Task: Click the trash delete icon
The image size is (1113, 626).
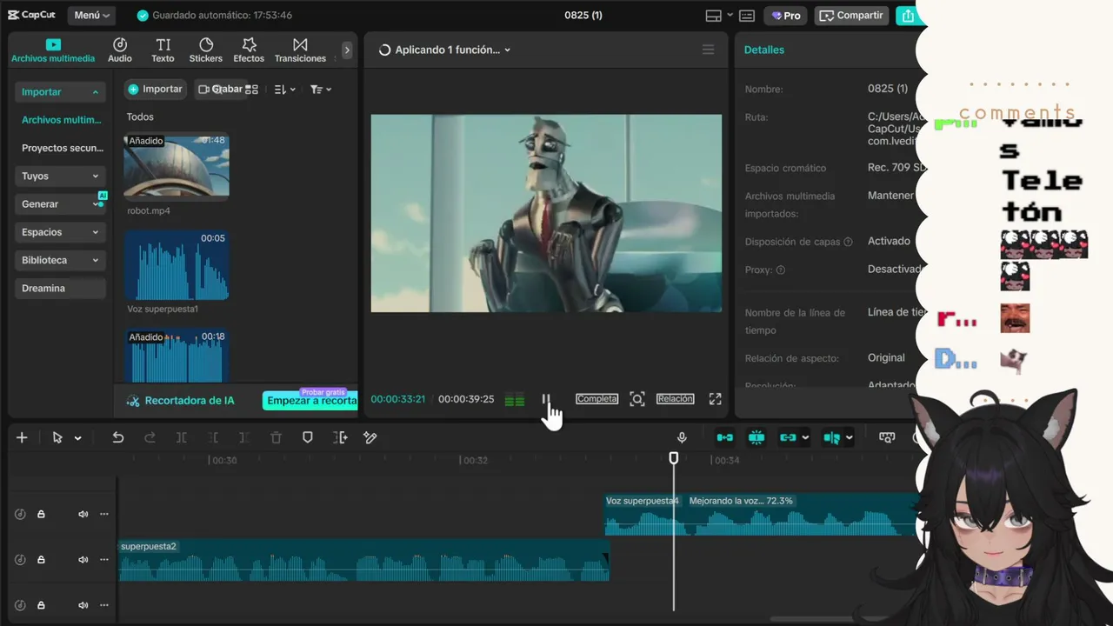Action: coord(276,437)
